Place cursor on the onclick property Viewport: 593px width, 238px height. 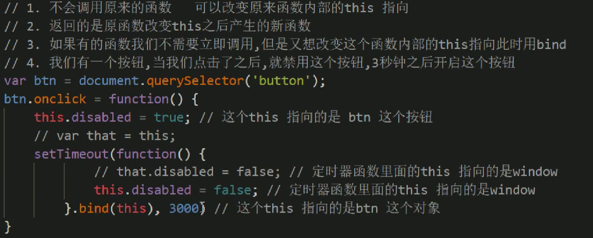pos(60,99)
